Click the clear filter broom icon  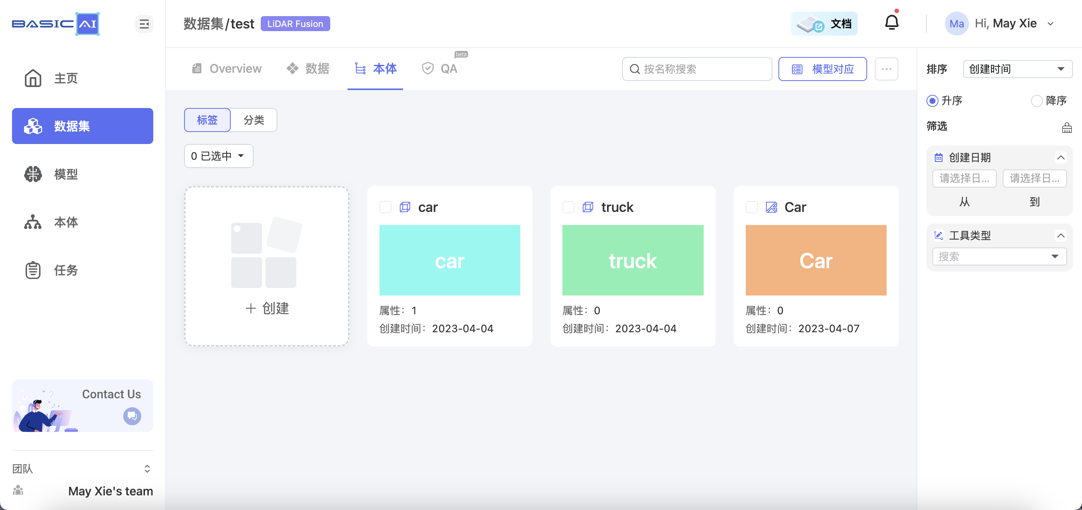click(x=1067, y=127)
